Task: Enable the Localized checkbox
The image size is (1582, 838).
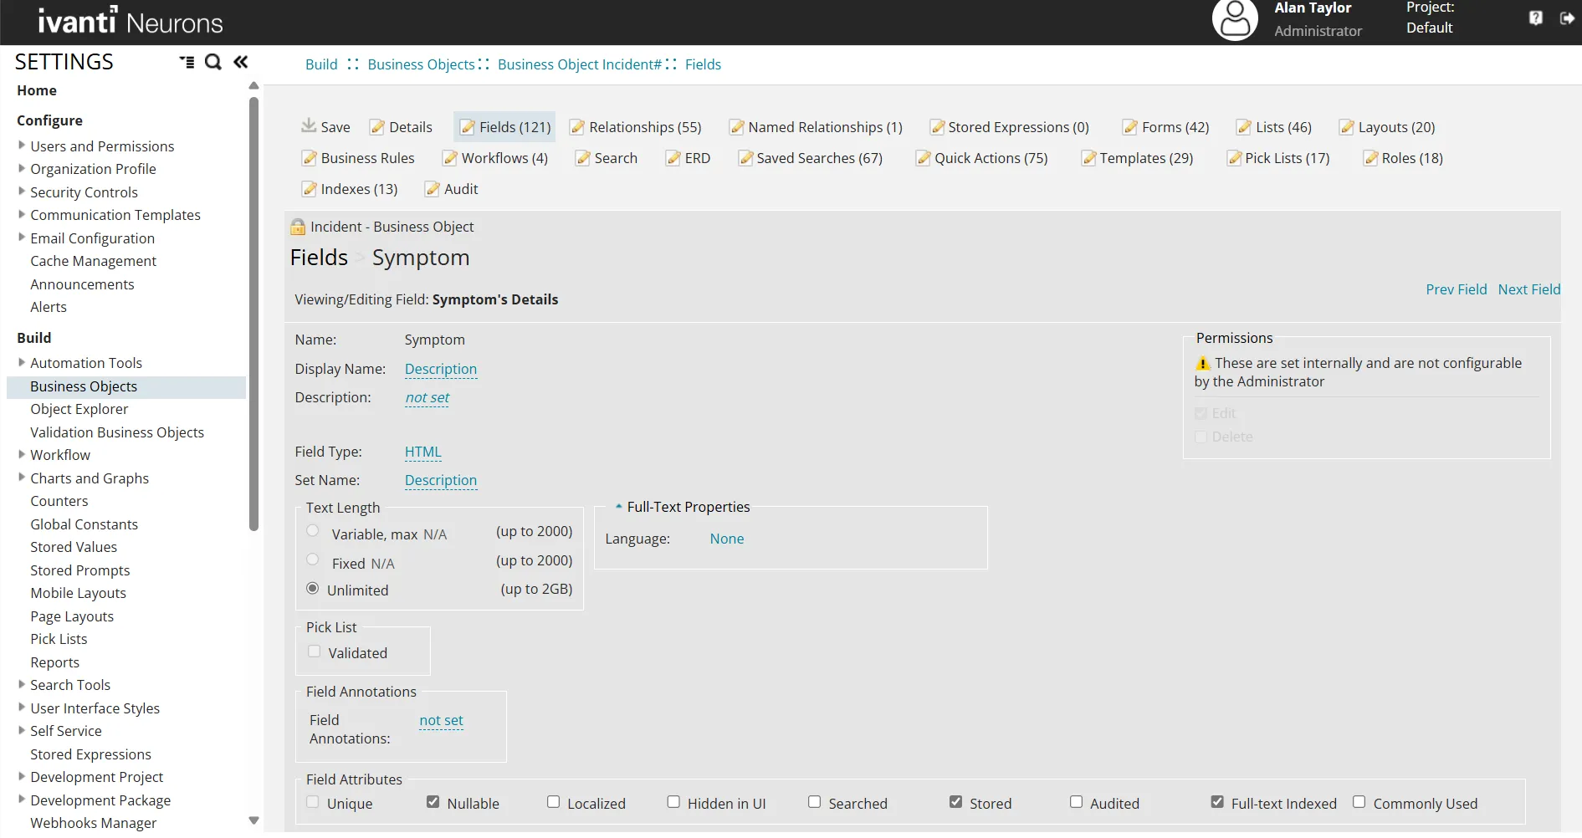Action: [554, 802]
